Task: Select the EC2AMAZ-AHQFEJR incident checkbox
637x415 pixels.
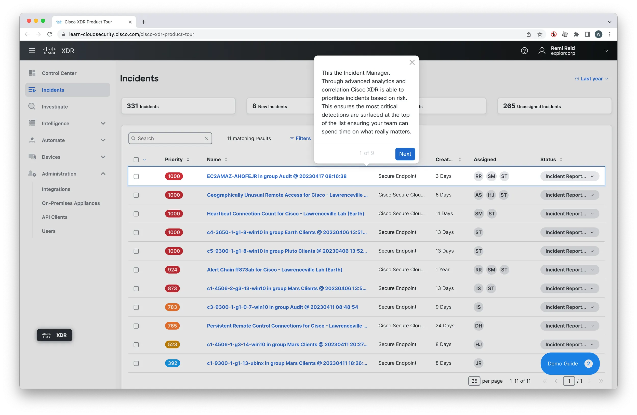Action: pos(136,177)
